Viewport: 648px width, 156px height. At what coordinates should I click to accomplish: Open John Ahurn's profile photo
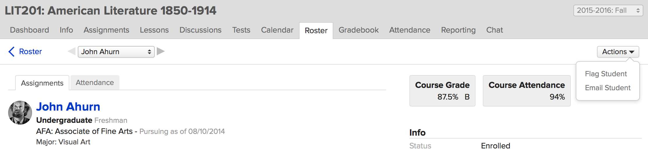coord(20,113)
